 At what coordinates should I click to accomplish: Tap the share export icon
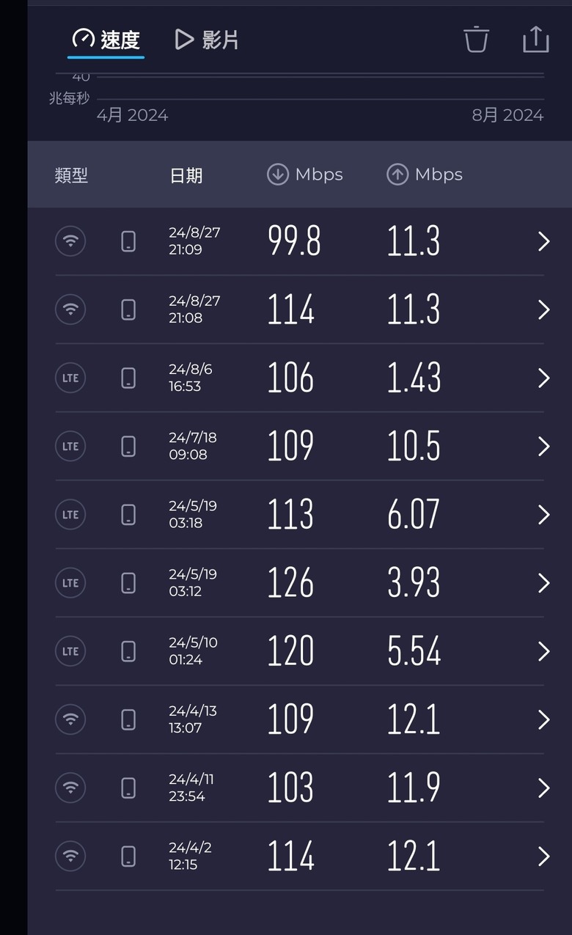pyautogui.click(x=536, y=39)
